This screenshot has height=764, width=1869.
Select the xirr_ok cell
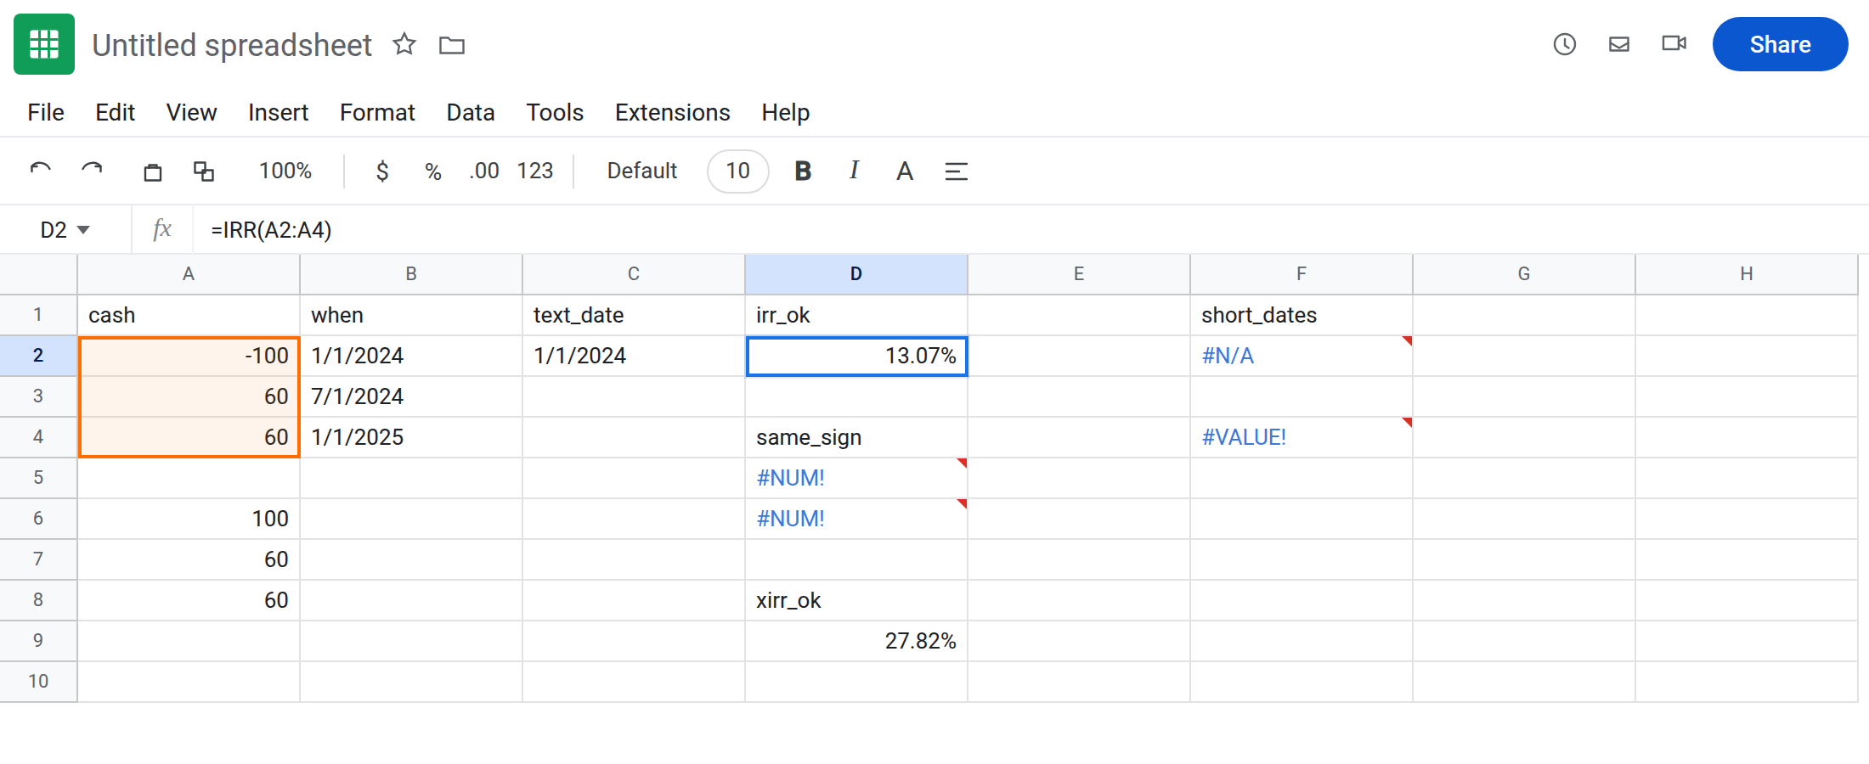coord(856,600)
